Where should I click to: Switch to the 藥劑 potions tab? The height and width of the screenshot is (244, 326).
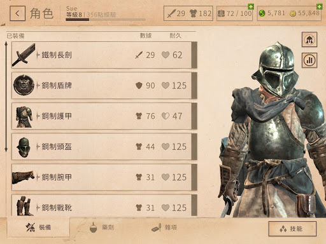pyautogui.click(x=102, y=227)
